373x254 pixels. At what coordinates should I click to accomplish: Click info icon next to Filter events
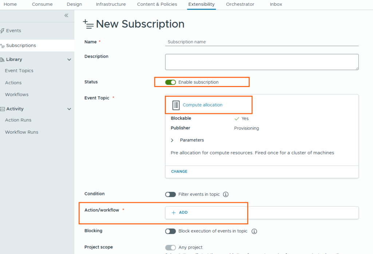[x=225, y=194]
